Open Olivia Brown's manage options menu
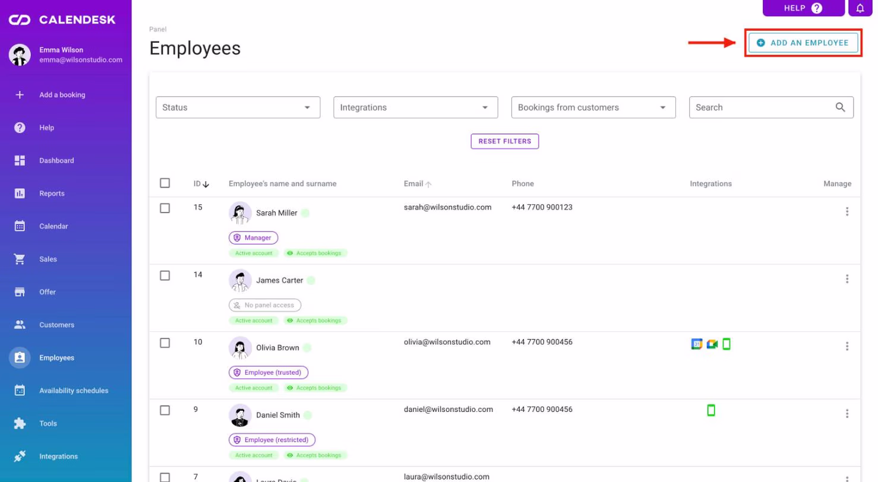 click(847, 346)
